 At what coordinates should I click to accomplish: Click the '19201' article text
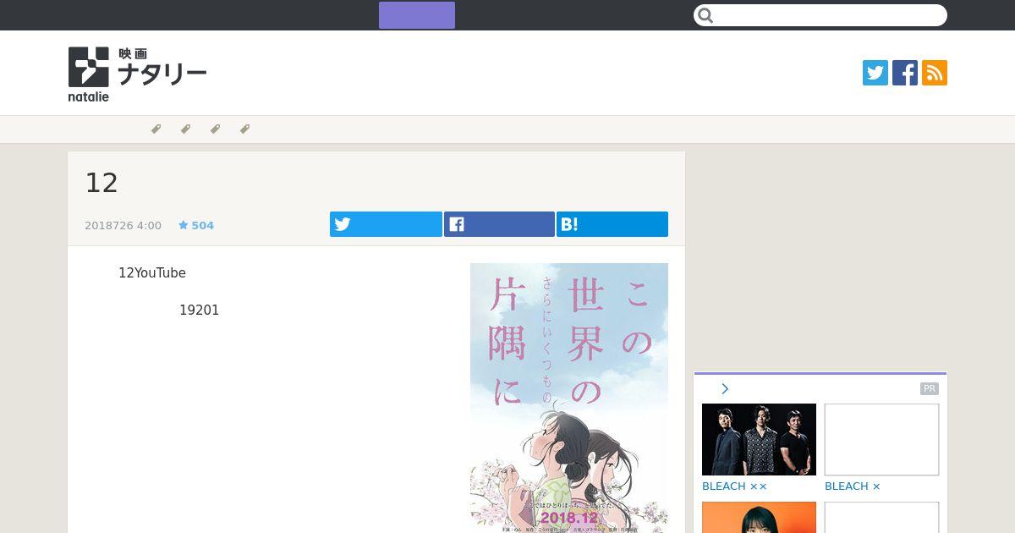coord(199,310)
